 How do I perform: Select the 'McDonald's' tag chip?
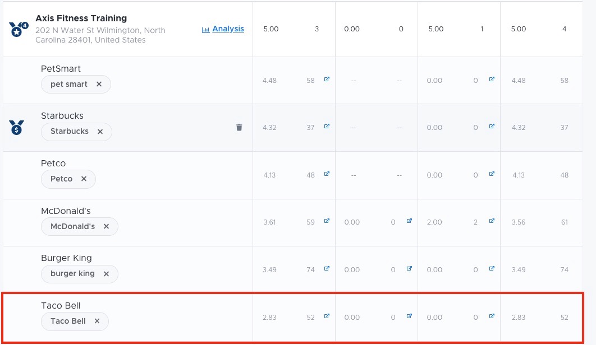[x=80, y=226]
